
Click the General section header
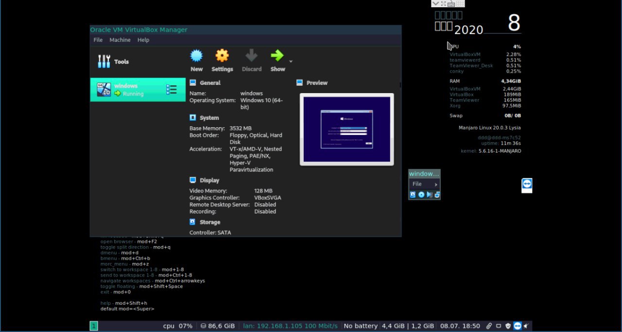210,83
